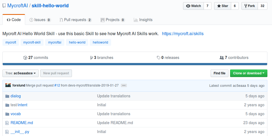
Task: Open the skill-hello-world repository link
Action: point(50,6)
